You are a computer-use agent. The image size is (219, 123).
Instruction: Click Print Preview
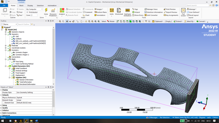coord(170,9)
